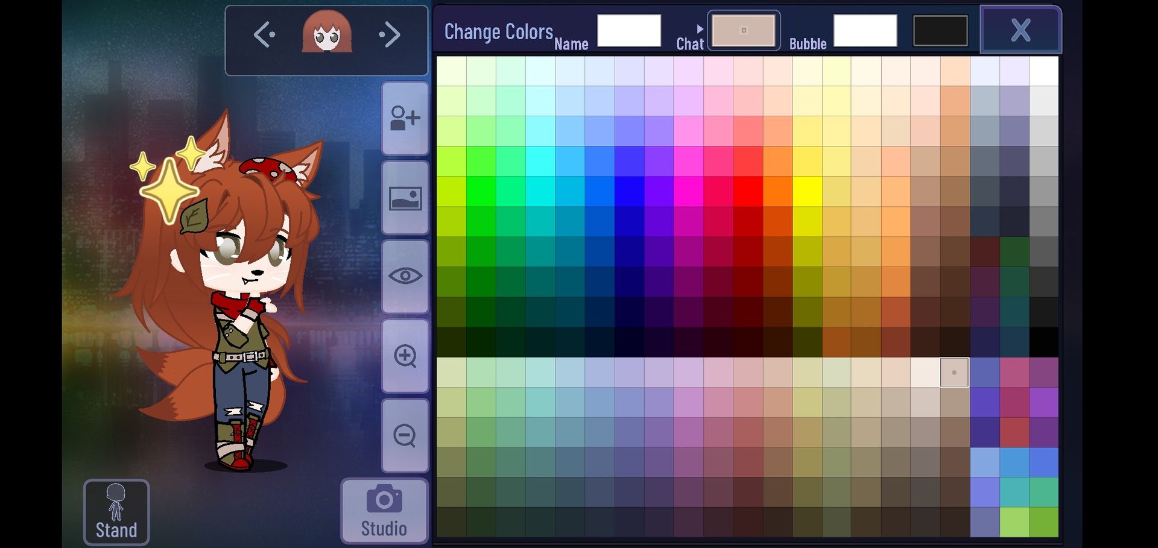Select the black color box beside Bubble

coord(940,30)
